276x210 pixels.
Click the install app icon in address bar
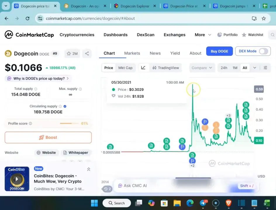[x=254, y=18]
